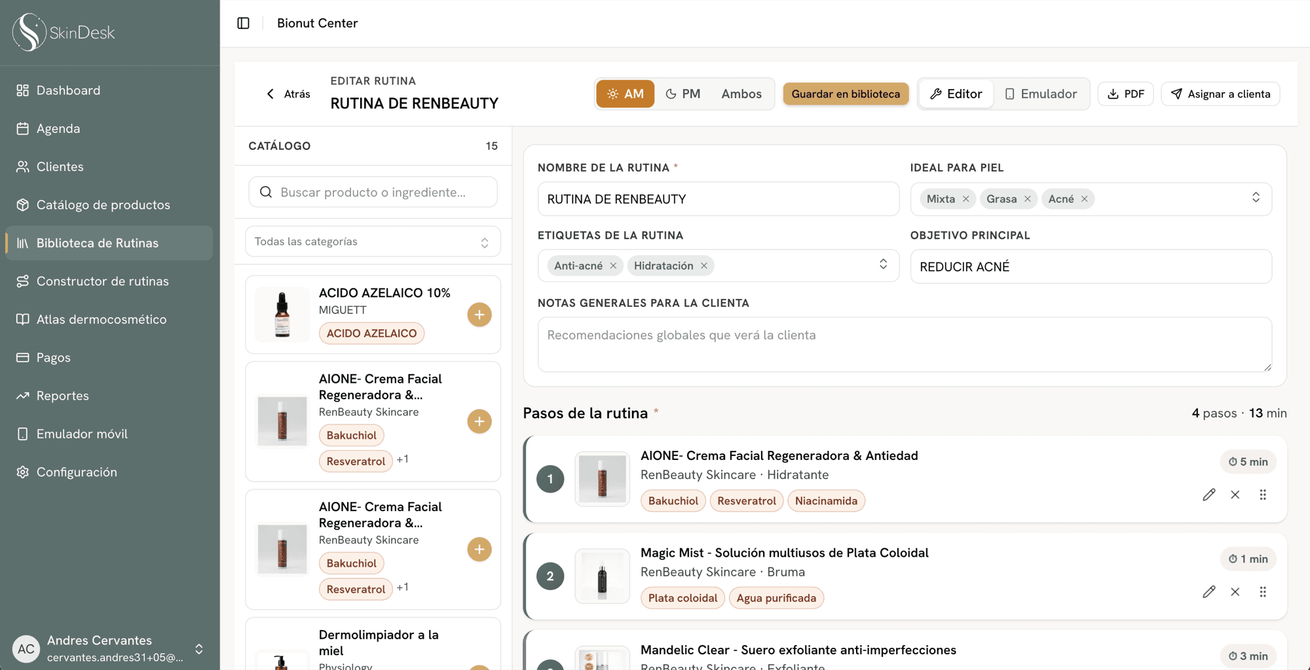Switch to Editor view
Image resolution: width=1310 pixels, height=670 pixels.
point(956,94)
